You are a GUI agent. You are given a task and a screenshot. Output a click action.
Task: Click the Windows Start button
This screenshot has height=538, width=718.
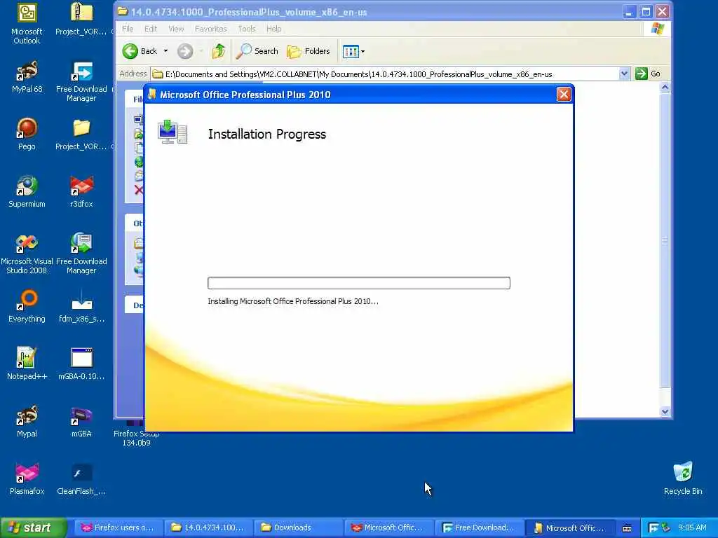(x=33, y=527)
